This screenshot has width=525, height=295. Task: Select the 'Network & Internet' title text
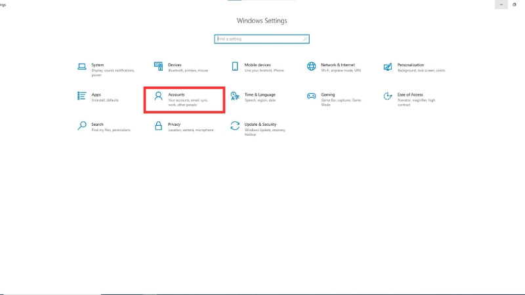[337, 65]
